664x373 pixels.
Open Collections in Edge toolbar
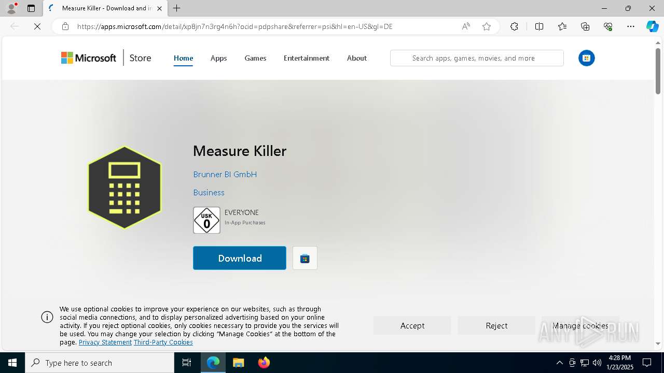click(x=585, y=26)
